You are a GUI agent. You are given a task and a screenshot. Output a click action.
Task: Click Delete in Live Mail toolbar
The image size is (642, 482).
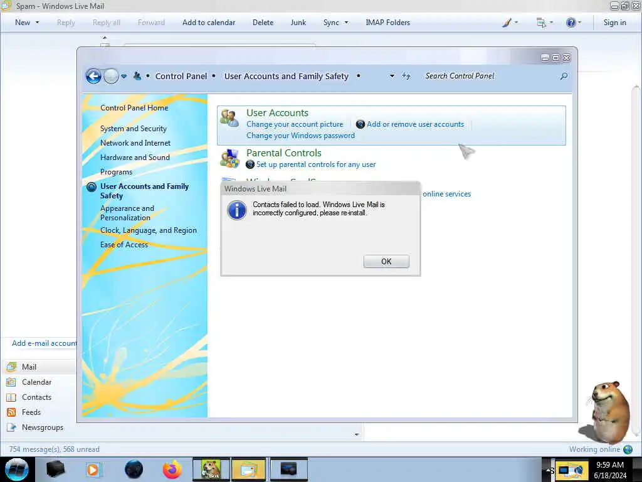pos(263,23)
